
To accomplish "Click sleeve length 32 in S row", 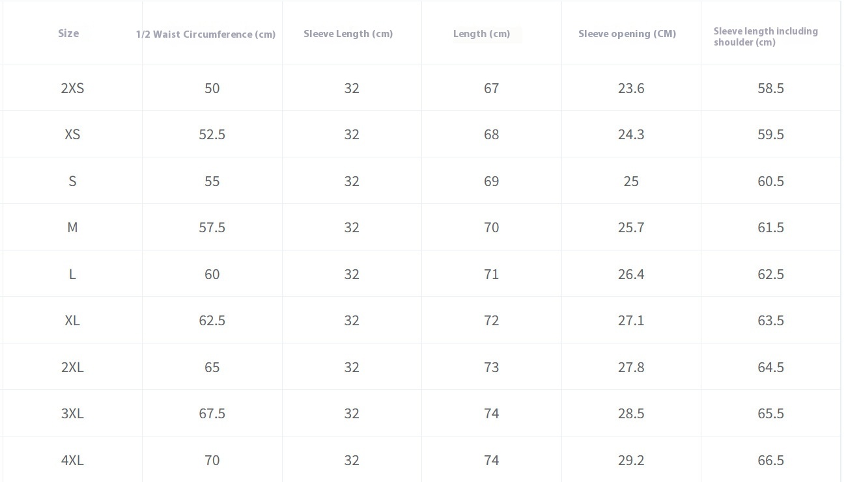I will click(352, 181).
